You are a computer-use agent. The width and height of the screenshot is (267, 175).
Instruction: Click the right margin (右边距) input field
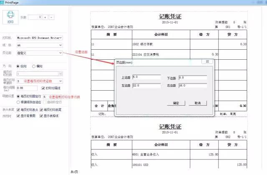(x=192, y=85)
